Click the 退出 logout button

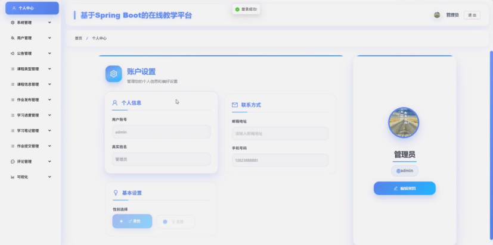472,15
